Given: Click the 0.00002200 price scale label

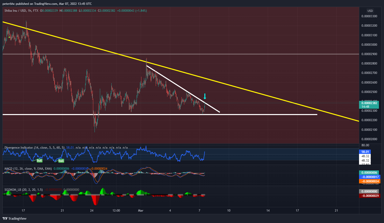Looking at the screenshot, I should point(369,120).
